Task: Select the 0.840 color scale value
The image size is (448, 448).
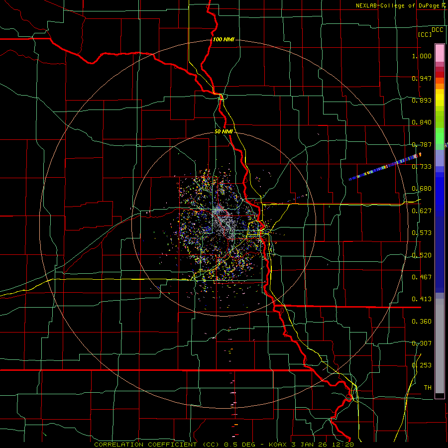Action: pyautogui.click(x=422, y=122)
